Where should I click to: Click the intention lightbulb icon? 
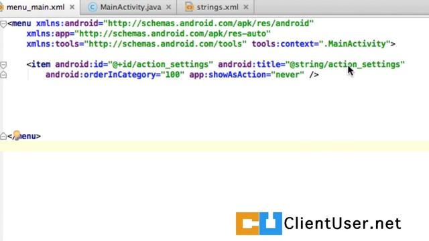point(17,135)
